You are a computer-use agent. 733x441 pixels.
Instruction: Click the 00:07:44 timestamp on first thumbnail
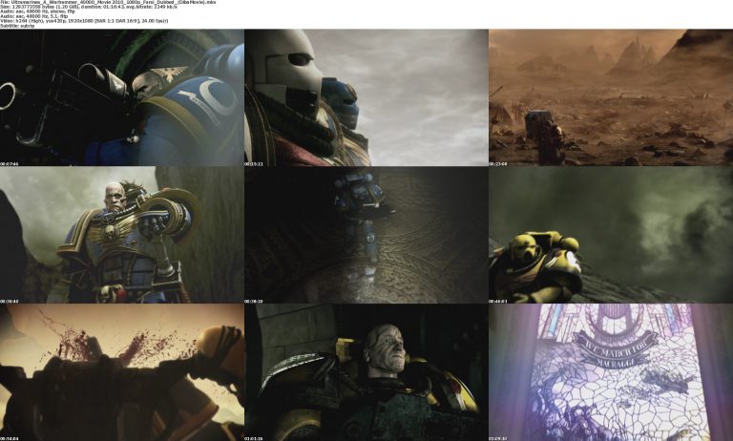10,164
